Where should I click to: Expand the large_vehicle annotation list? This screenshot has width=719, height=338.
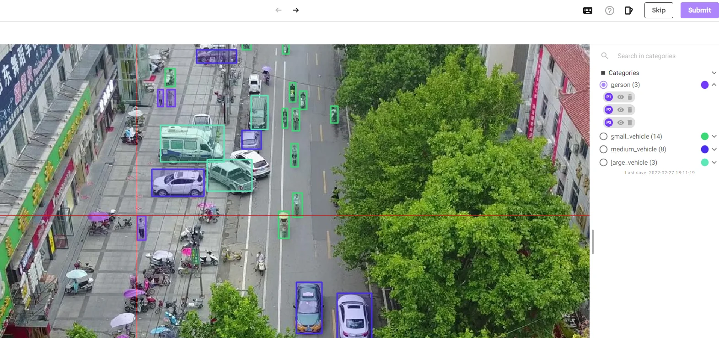(714, 162)
